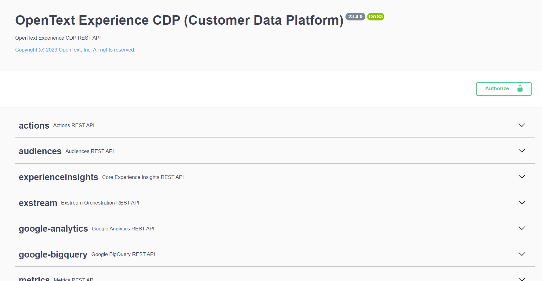Open the actions API tag
The image size is (542, 281).
coord(34,126)
